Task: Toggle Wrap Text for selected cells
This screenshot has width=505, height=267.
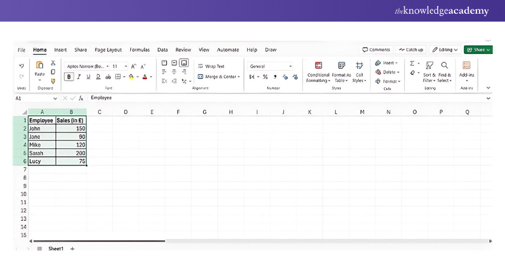Action: pyautogui.click(x=211, y=66)
